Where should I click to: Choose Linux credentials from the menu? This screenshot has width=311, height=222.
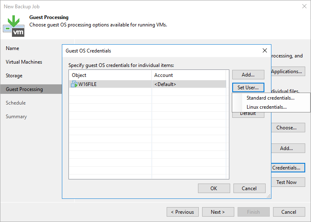click(266, 107)
